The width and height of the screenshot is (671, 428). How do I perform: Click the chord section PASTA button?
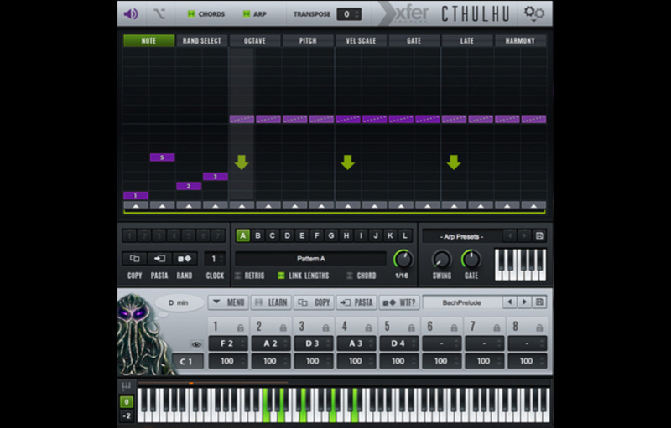point(357,302)
